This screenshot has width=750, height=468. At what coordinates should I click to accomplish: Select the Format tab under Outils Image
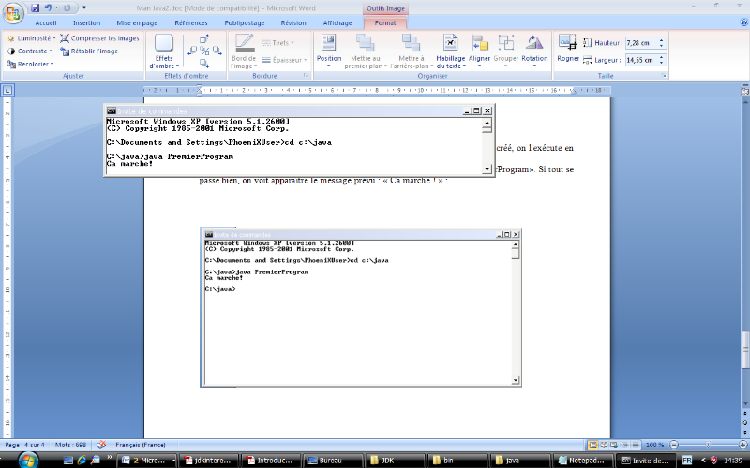pyautogui.click(x=385, y=22)
